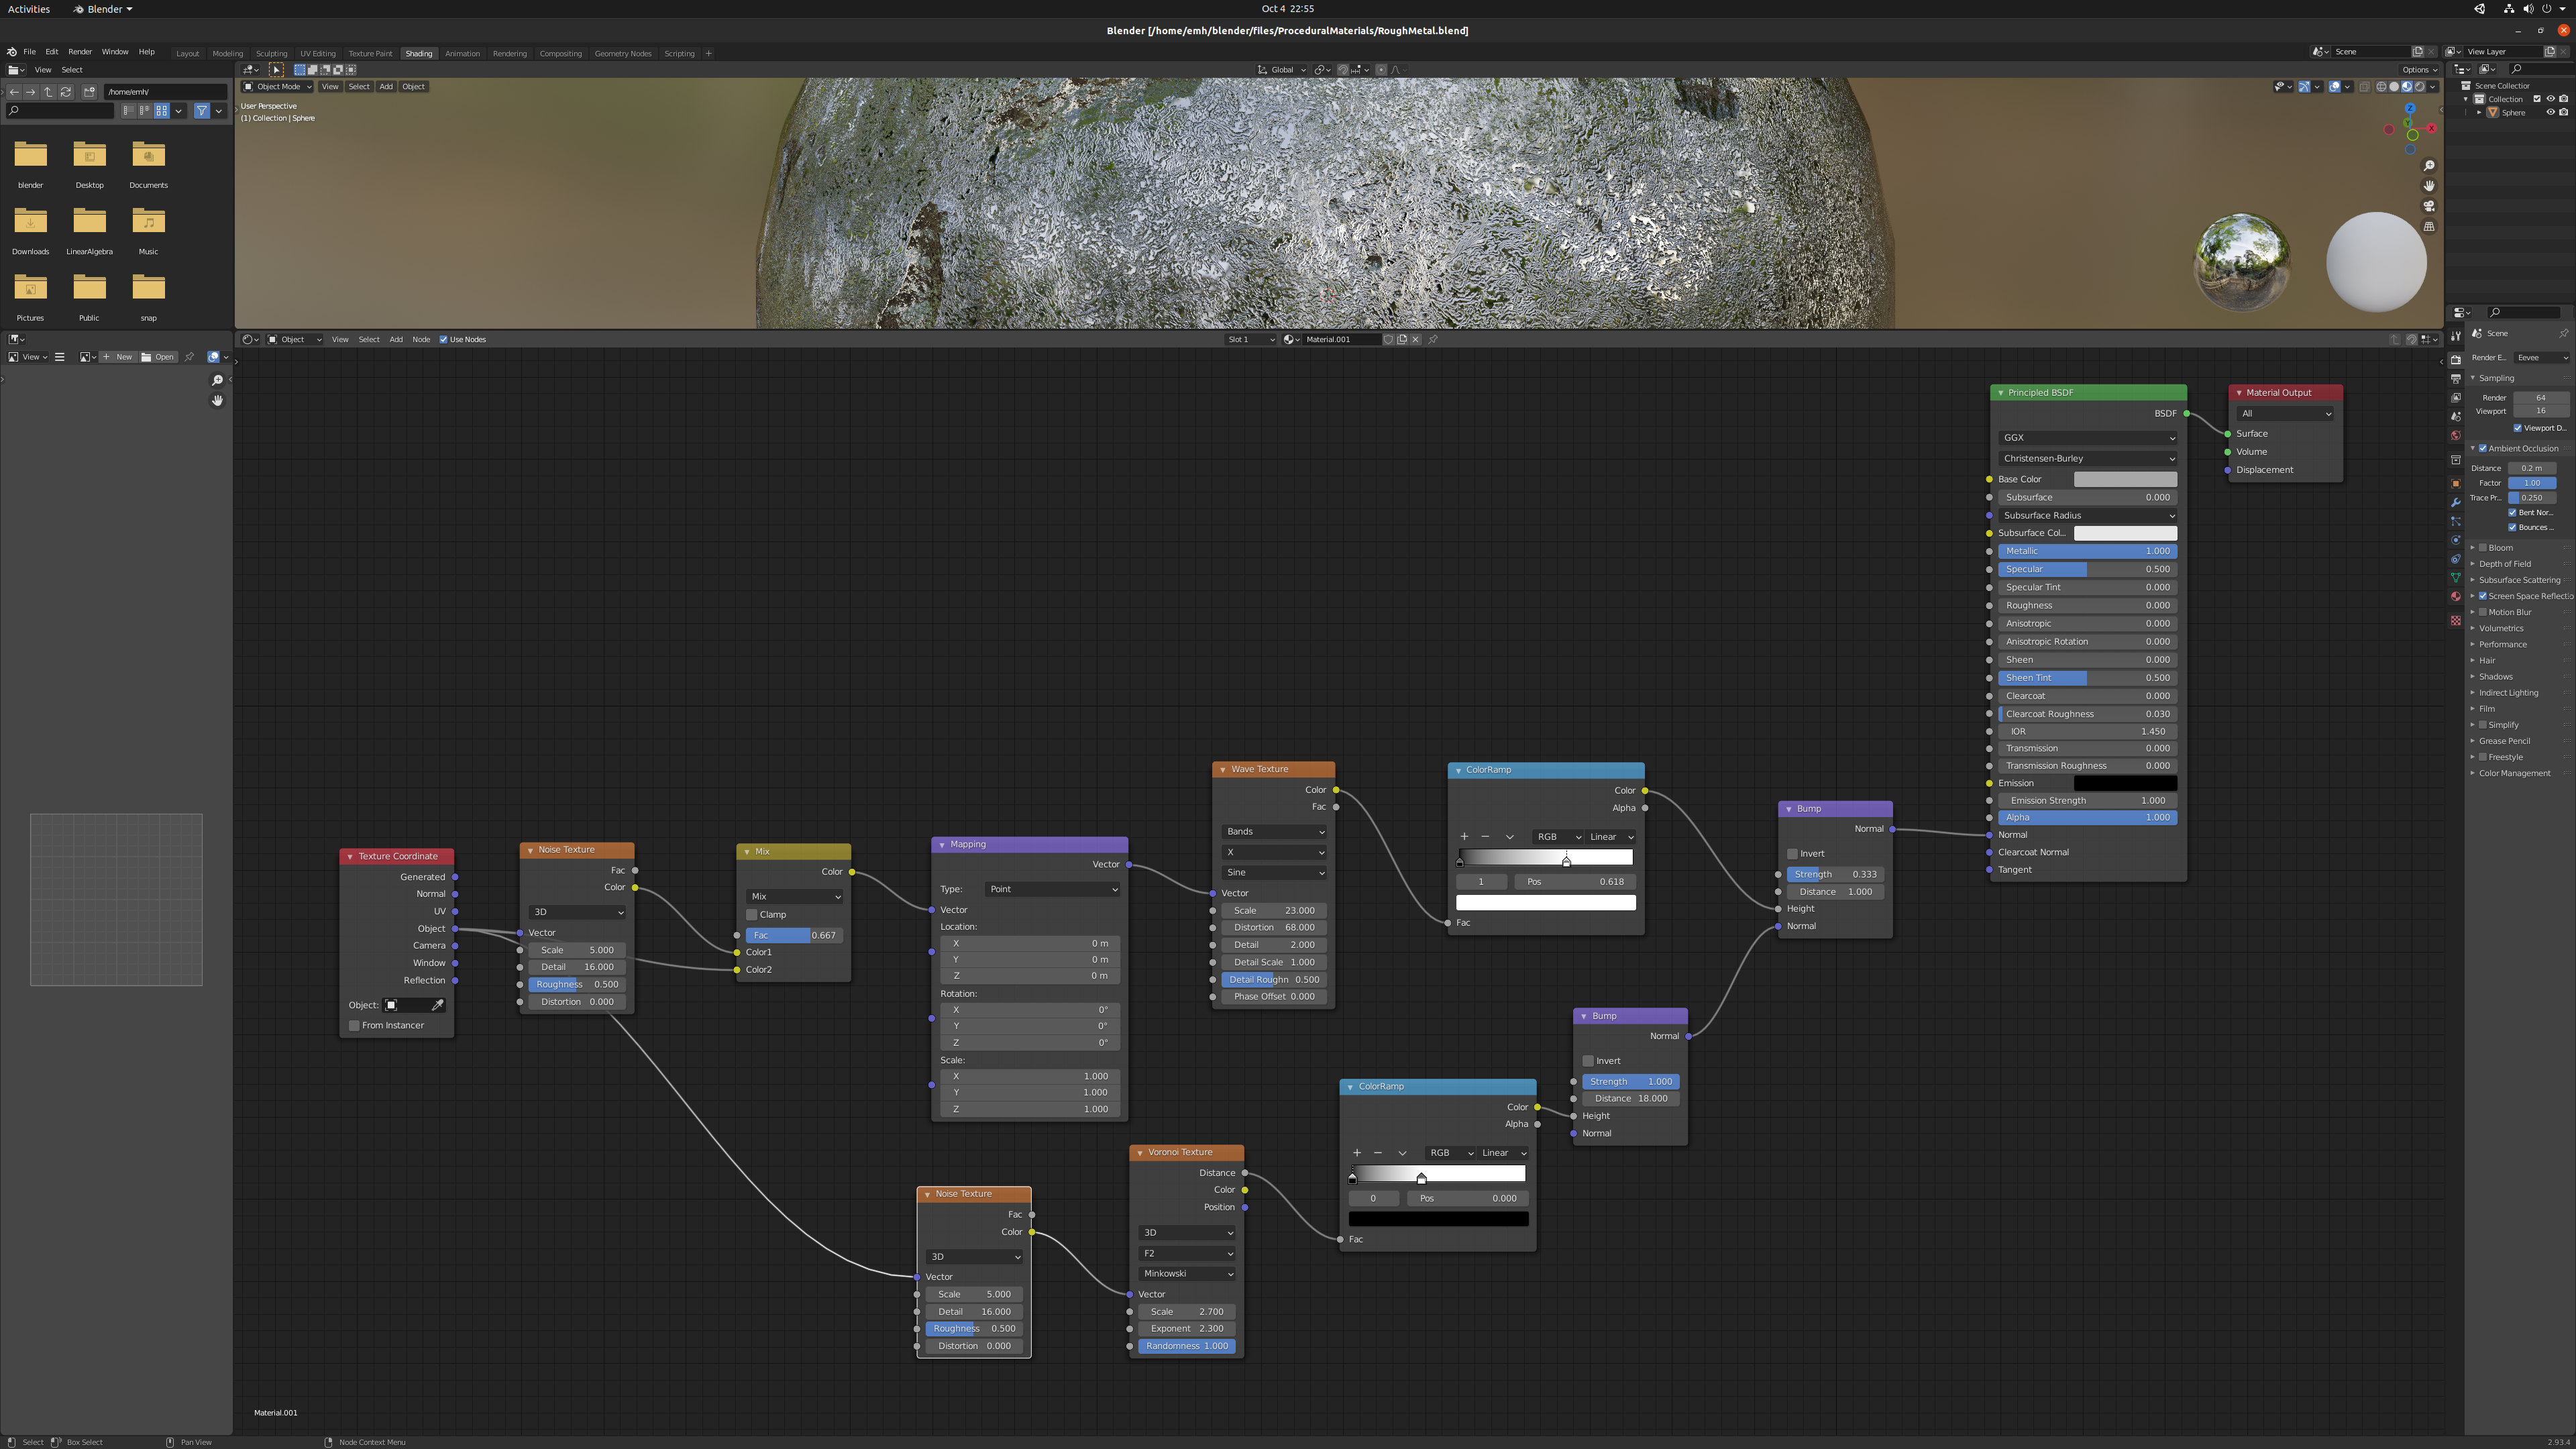
Task: Open the File menu
Action: [x=29, y=52]
